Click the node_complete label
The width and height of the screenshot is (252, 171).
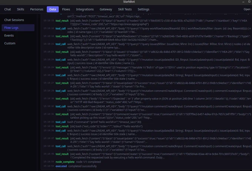pos(65,162)
